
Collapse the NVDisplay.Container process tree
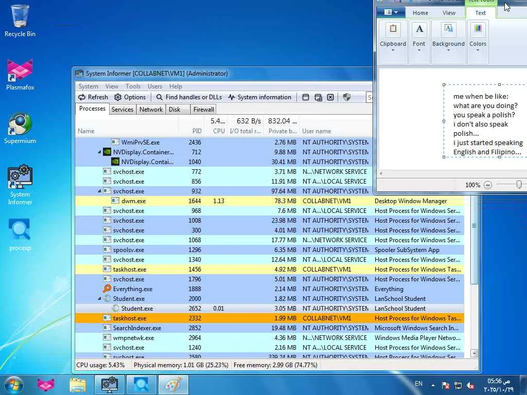coord(99,152)
